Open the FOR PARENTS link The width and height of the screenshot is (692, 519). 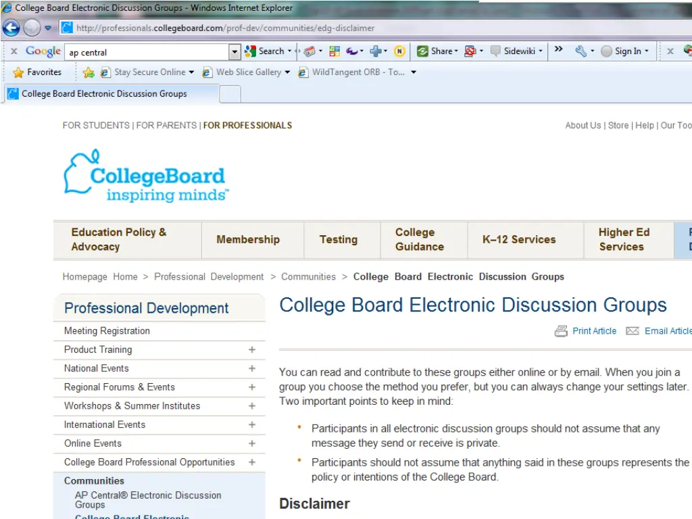click(x=166, y=125)
